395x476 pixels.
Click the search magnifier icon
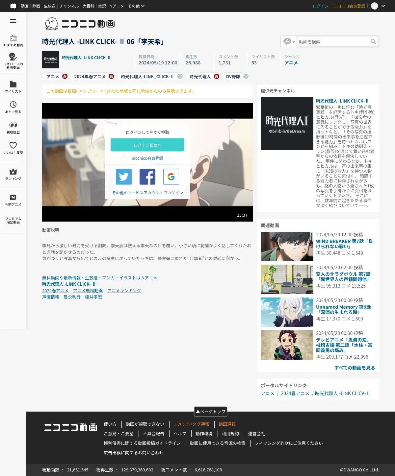coord(373,41)
